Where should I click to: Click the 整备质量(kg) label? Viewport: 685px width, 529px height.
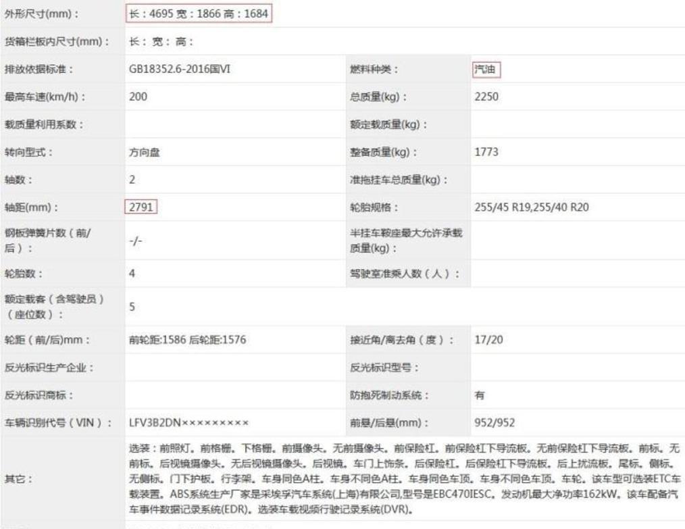384,152
